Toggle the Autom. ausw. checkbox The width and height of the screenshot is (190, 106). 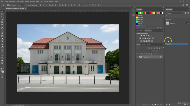point(8,5)
